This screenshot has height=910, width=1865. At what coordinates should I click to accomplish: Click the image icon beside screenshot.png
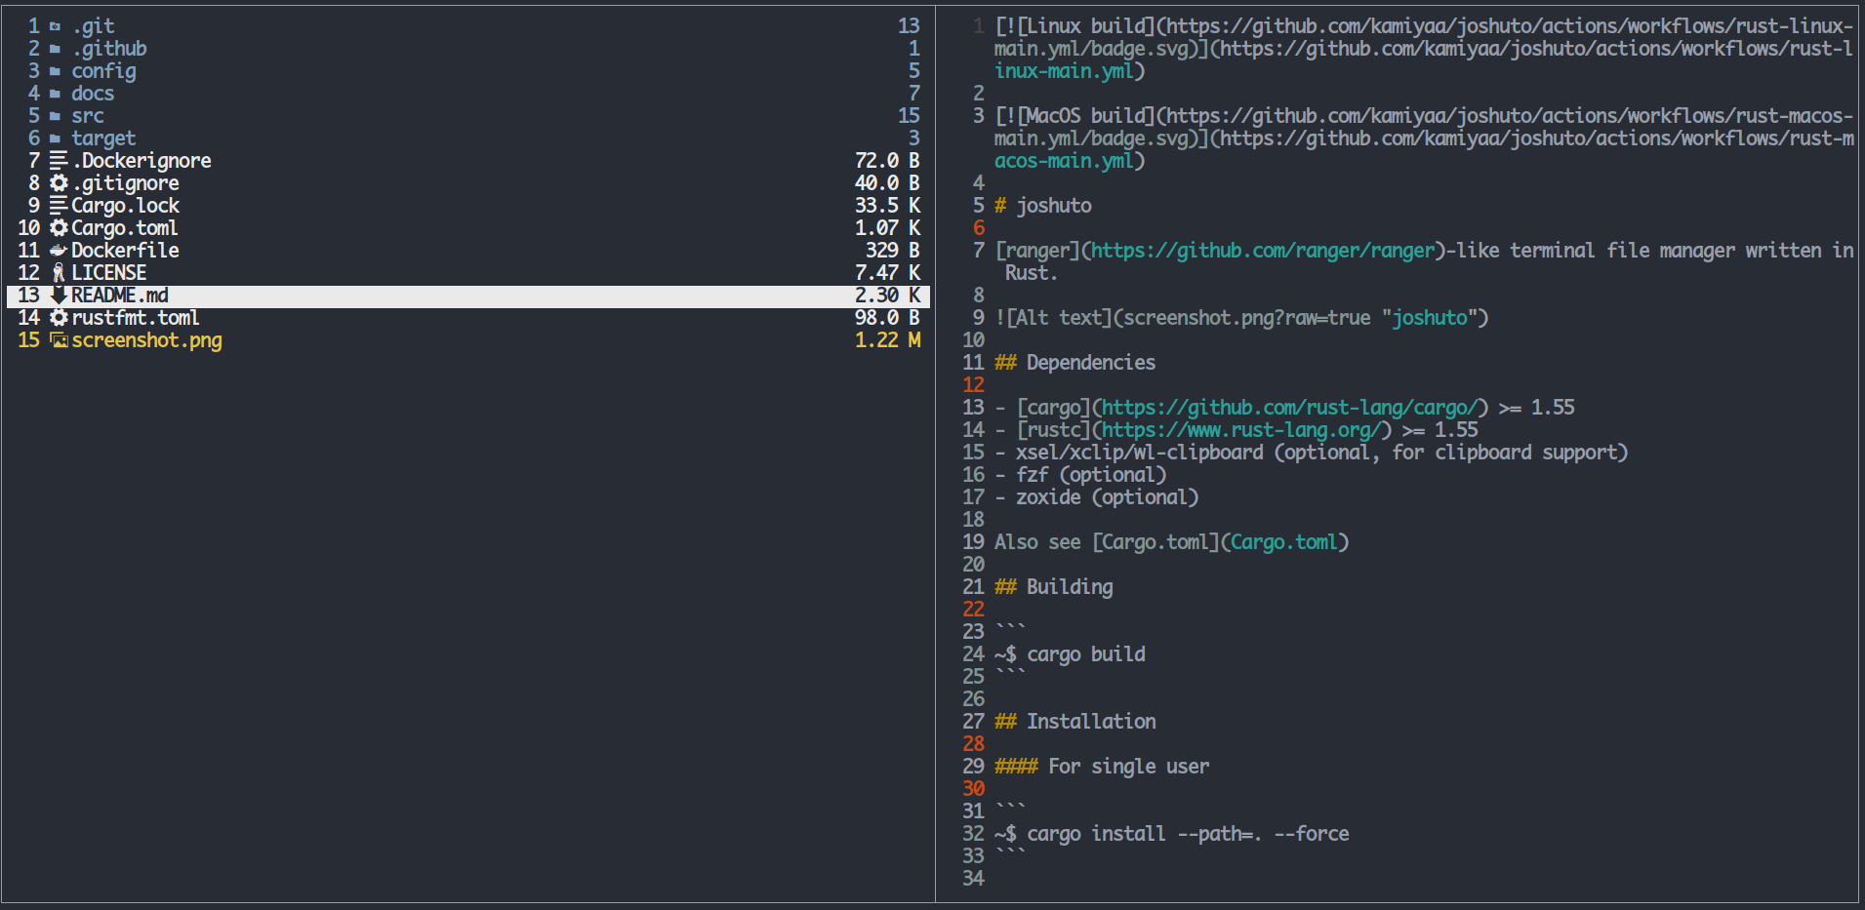59,340
